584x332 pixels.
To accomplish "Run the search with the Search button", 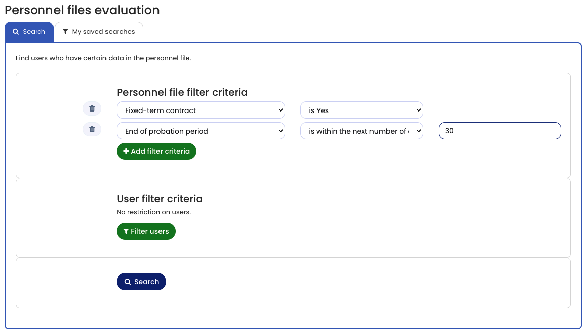I will tap(141, 282).
